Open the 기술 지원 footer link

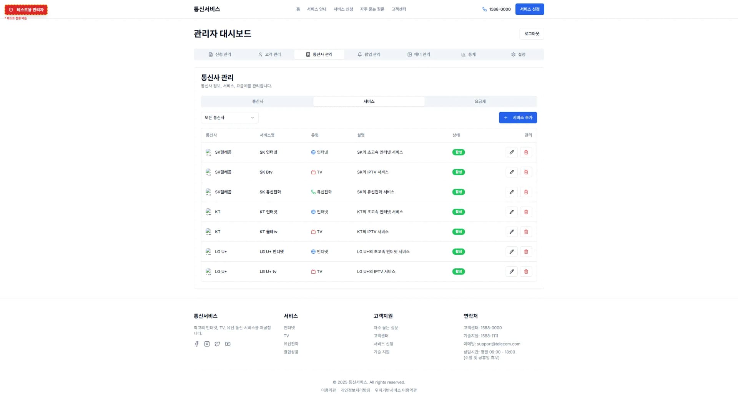pyautogui.click(x=381, y=352)
